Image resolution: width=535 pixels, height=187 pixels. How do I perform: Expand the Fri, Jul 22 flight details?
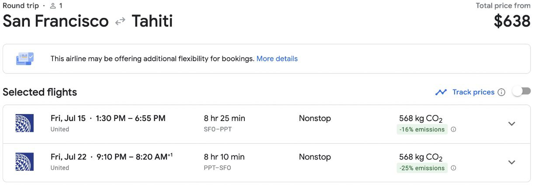512,162
